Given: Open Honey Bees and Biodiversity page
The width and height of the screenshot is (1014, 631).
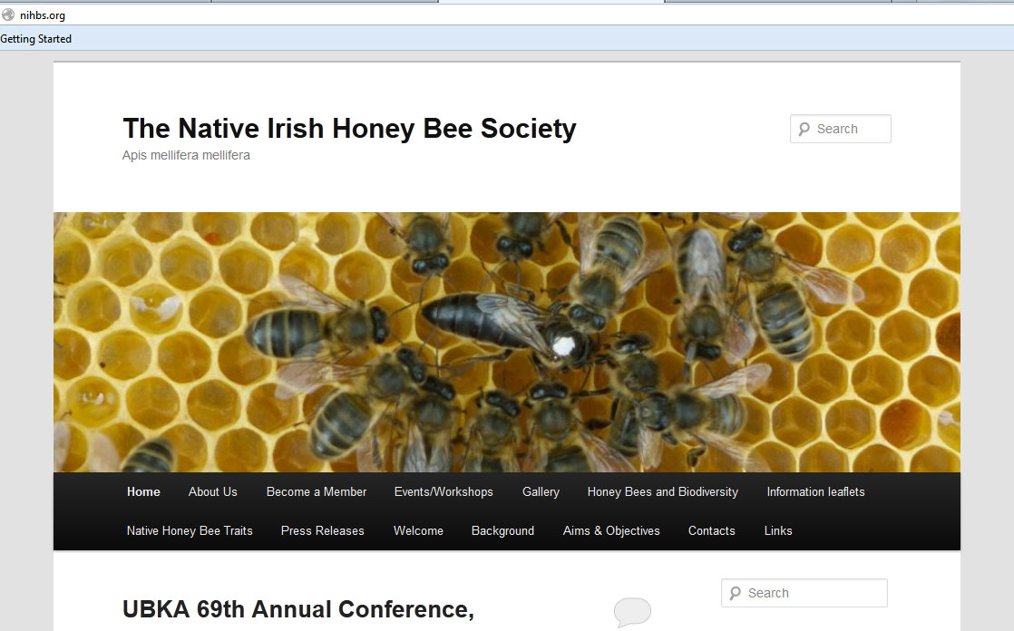Looking at the screenshot, I should point(662,492).
